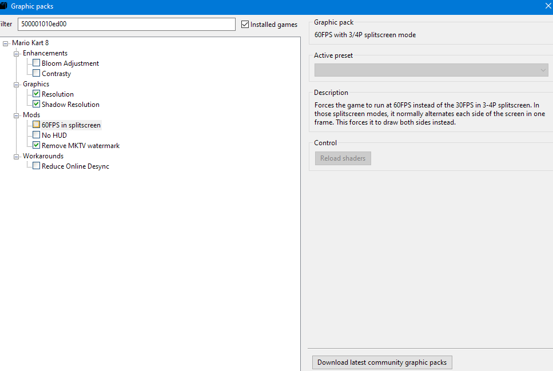Download latest community graphic packs
The image size is (553, 371).
coord(382,362)
